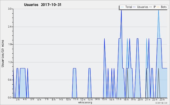This screenshot has height=105, width=170.
Task: Click the '1.2' y-axis value
Action: [10, 62]
